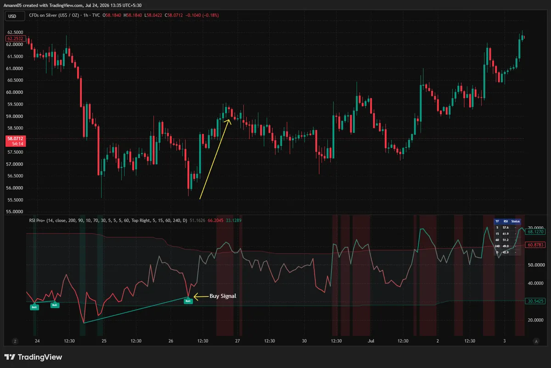Click the 57.0000 price axis label
This screenshot has height=368, width=551.
click(x=16, y=164)
